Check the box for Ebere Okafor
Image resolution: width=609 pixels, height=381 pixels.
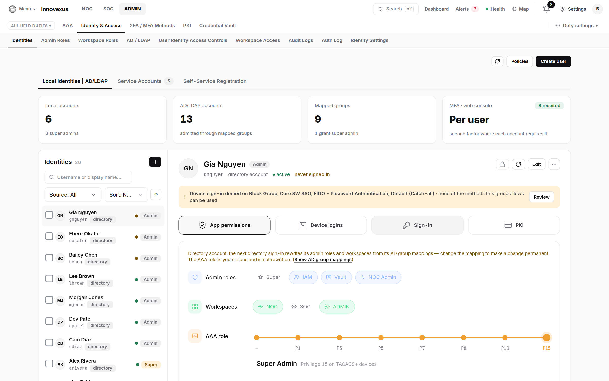(x=49, y=236)
